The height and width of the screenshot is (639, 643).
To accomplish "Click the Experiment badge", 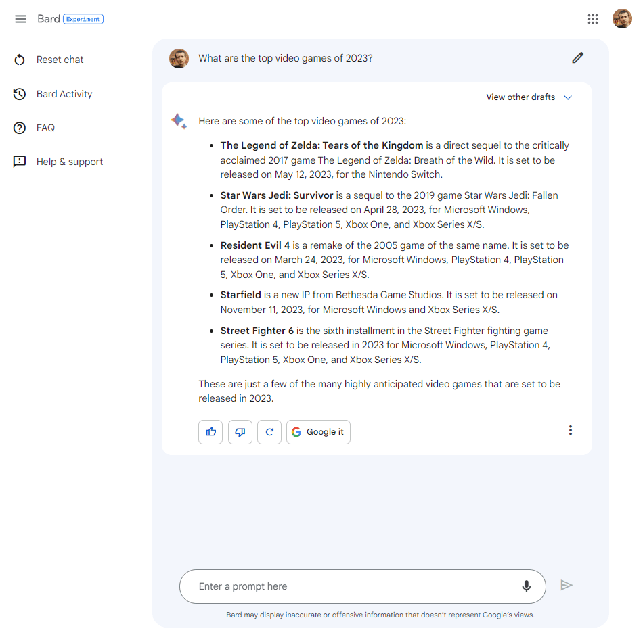I will pos(83,20).
